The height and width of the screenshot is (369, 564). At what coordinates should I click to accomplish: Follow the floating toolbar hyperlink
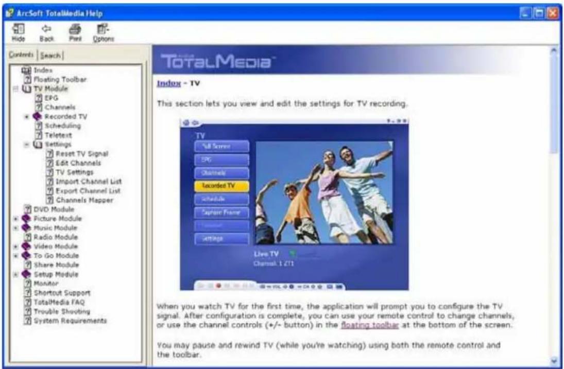pyautogui.click(x=369, y=325)
